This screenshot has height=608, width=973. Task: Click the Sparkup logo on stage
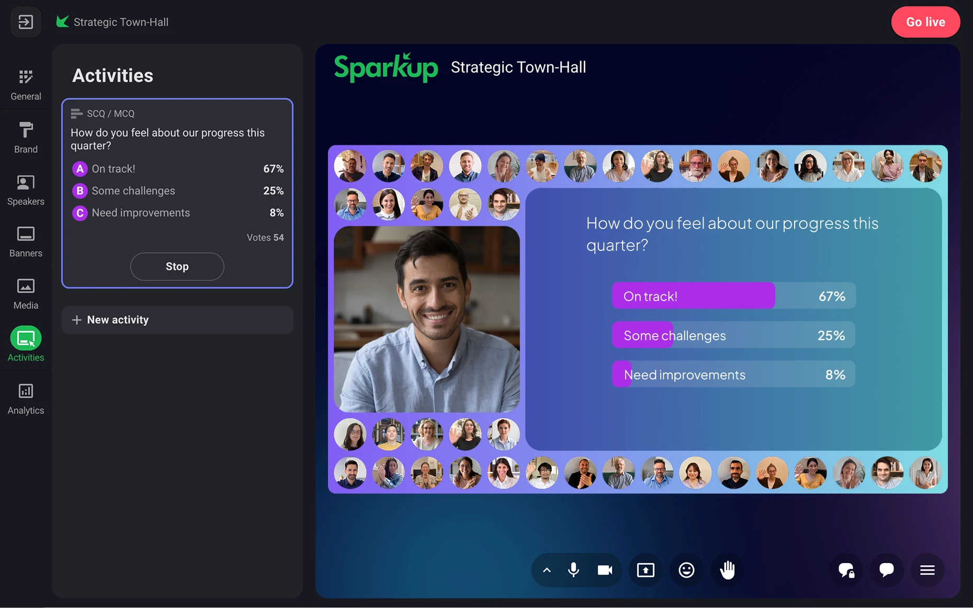pos(386,67)
